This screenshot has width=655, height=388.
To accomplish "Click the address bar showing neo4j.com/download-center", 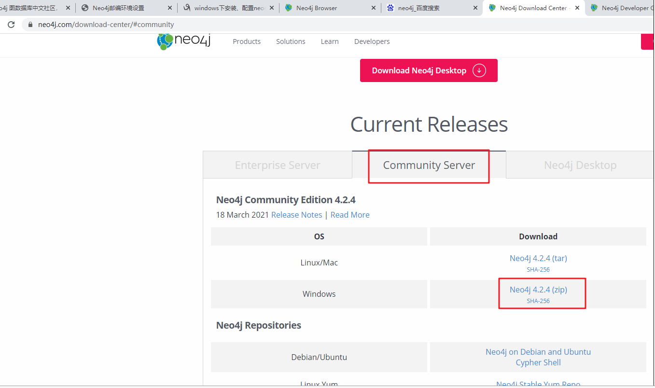I will click(x=338, y=25).
